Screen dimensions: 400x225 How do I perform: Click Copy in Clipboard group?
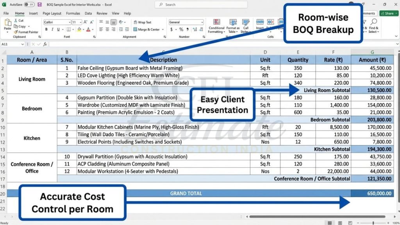(x=20, y=26)
